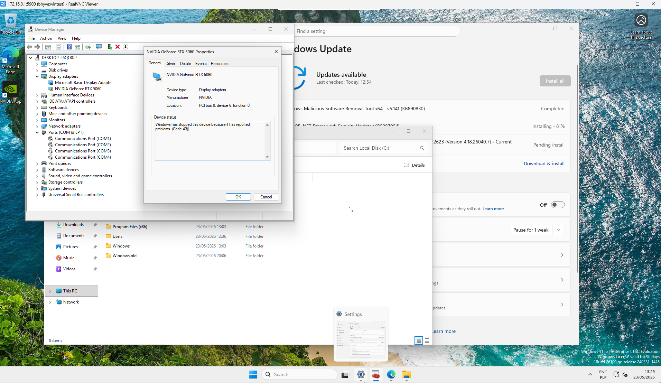This screenshot has width=661, height=383.
Task: Select the Microsoft Edge desktop shortcut
Action: [10, 60]
